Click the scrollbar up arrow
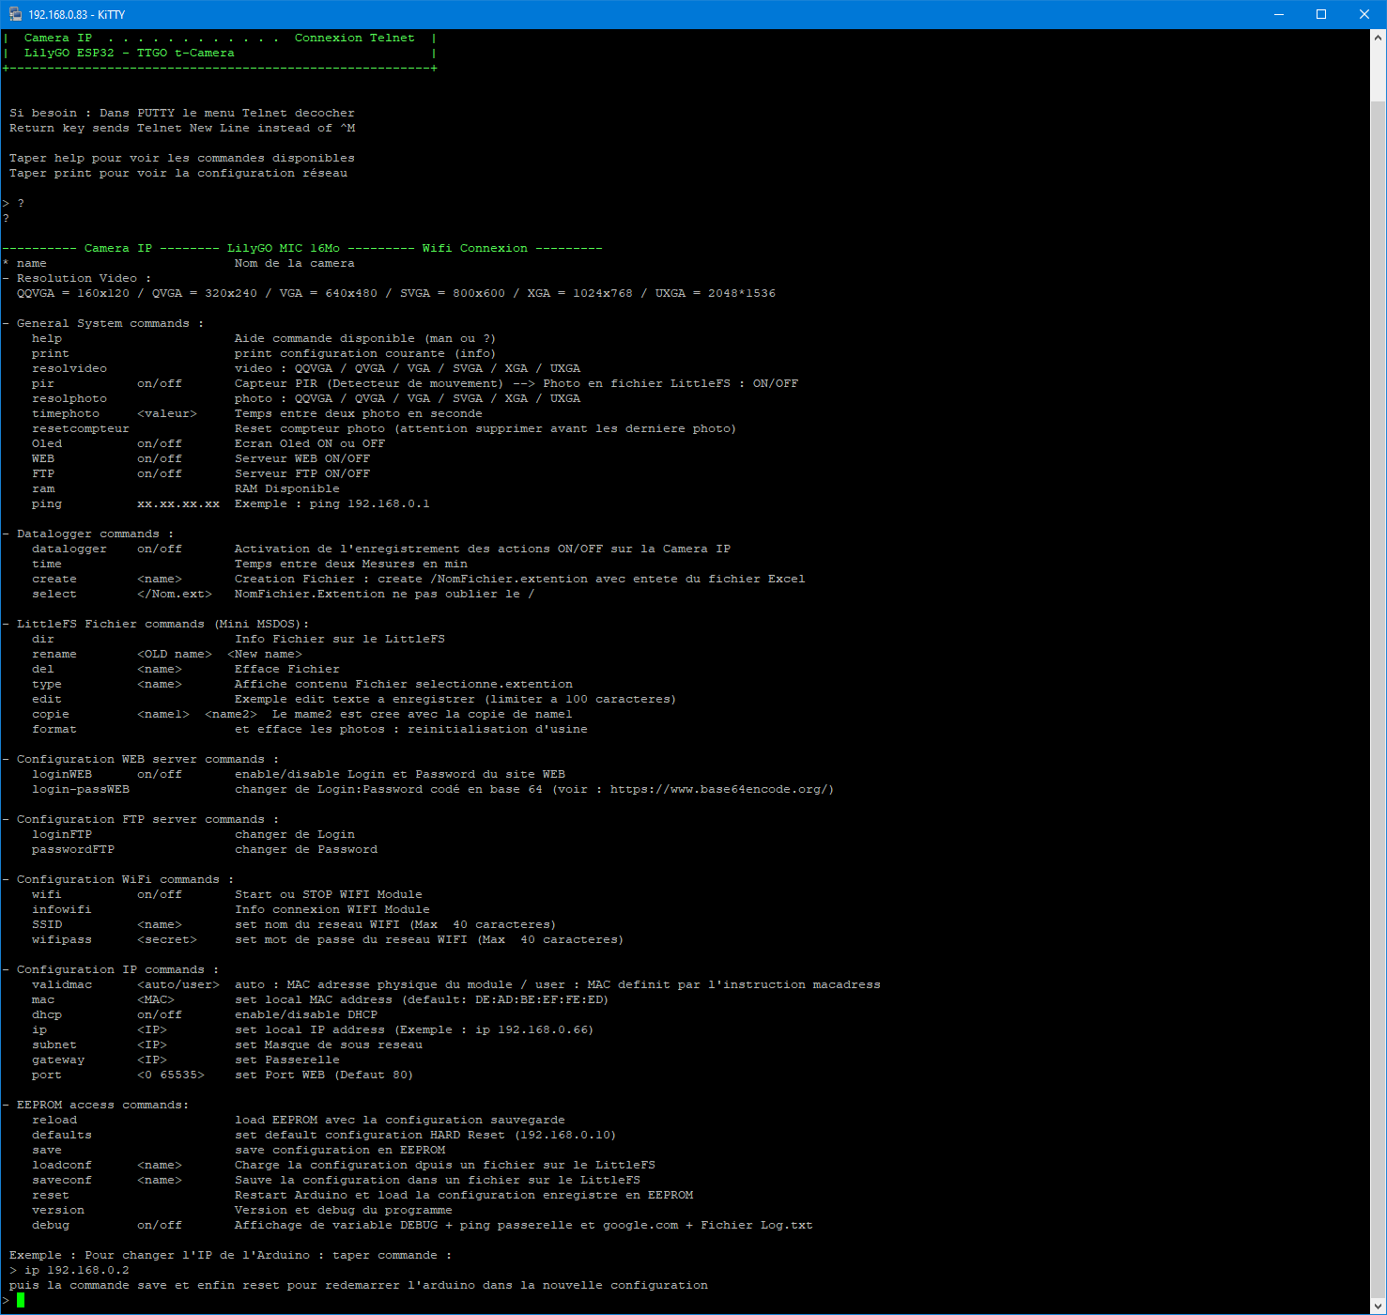The image size is (1387, 1315). pyautogui.click(x=1378, y=37)
